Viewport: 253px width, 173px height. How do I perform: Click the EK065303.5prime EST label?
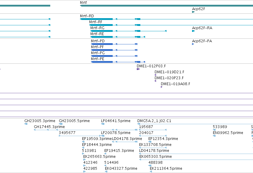coord(155,157)
